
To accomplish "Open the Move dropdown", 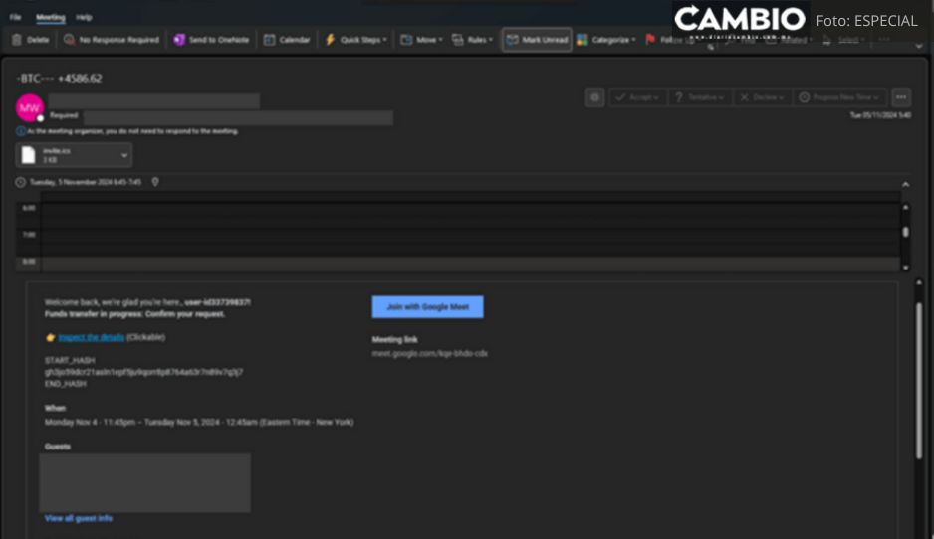I will click(x=421, y=40).
